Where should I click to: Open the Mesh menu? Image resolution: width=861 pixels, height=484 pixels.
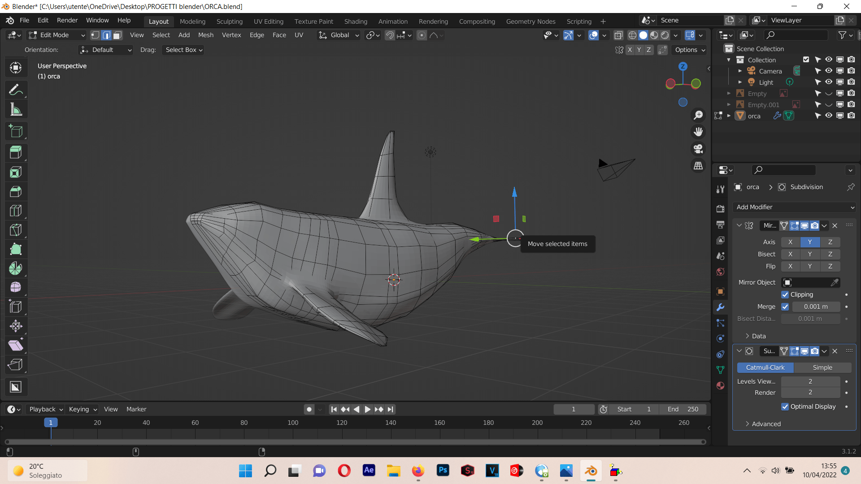(206, 35)
